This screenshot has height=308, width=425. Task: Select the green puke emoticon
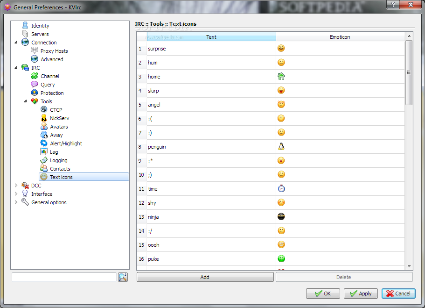(x=281, y=258)
